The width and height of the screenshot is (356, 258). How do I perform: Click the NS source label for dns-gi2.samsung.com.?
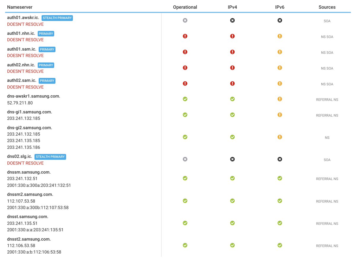pos(327,138)
